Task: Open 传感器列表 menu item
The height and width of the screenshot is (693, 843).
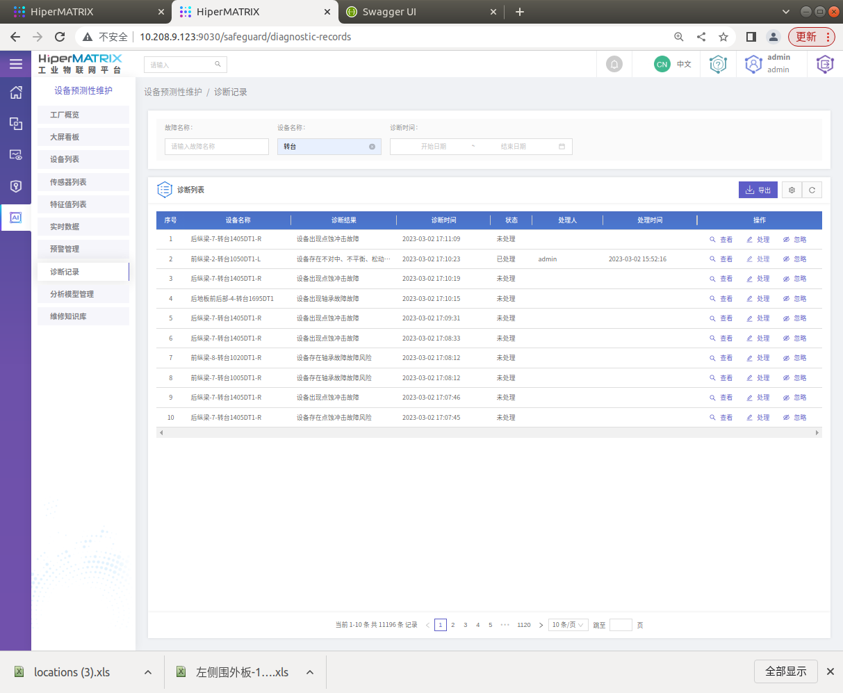Action: tap(83, 182)
